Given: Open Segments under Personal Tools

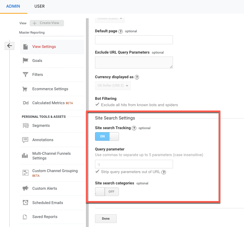Looking at the screenshot, I should click(52, 125).
